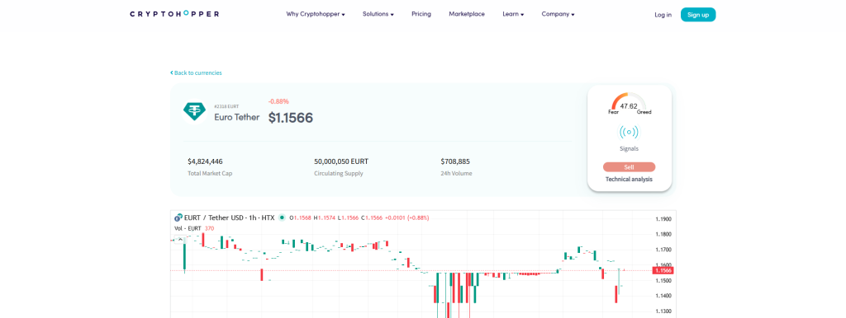Screen dimensions: 846x318
Task: Click the Log in link
Action: tap(663, 15)
